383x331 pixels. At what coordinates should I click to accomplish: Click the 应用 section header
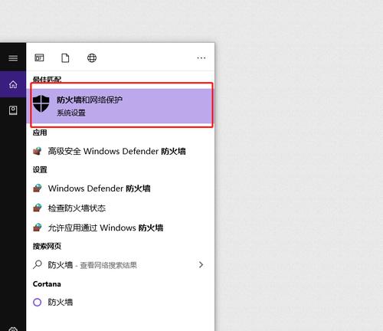pos(40,133)
